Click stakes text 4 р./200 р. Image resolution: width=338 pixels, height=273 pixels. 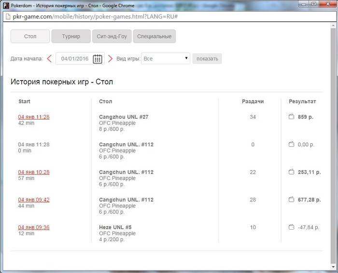[112, 239]
